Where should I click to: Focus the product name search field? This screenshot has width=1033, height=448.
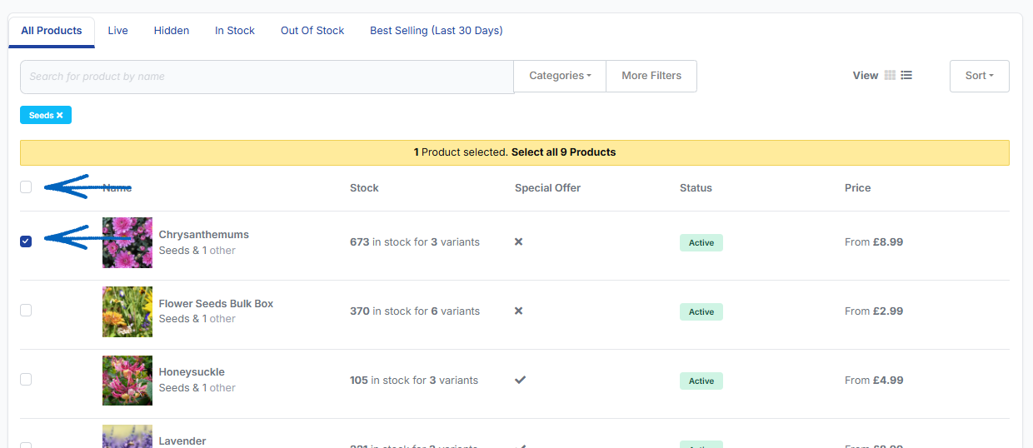pos(267,77)
